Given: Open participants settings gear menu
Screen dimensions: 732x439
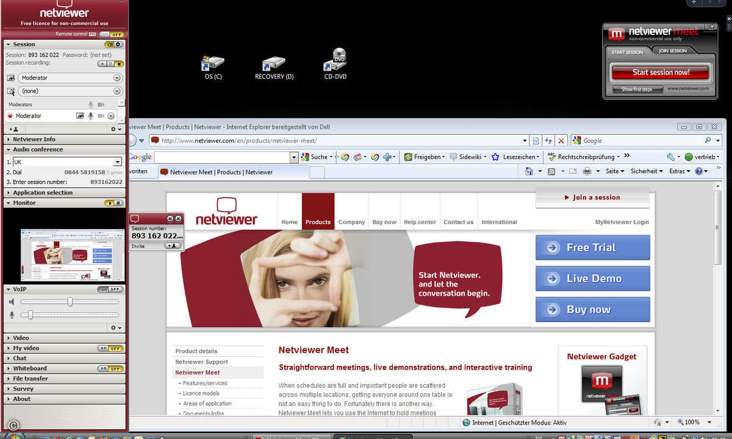Looking at the screenshot, I should click(x=115, y=129).
